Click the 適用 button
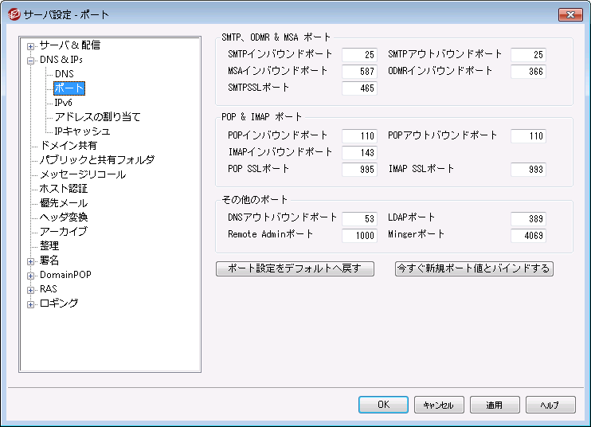 click(x=494, y=405)
